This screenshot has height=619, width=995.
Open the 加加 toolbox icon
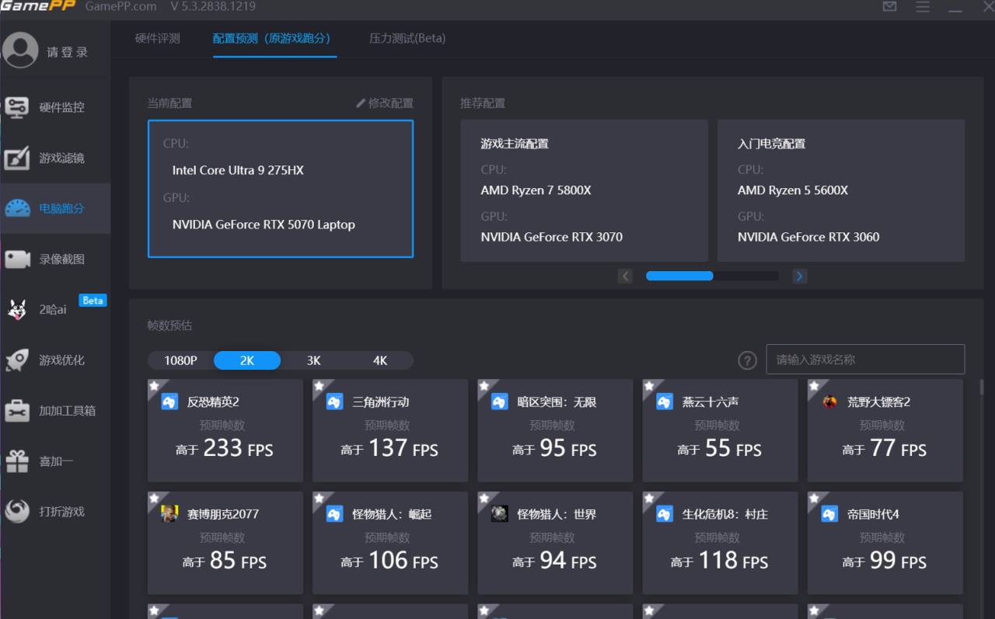tap(17, 410)
